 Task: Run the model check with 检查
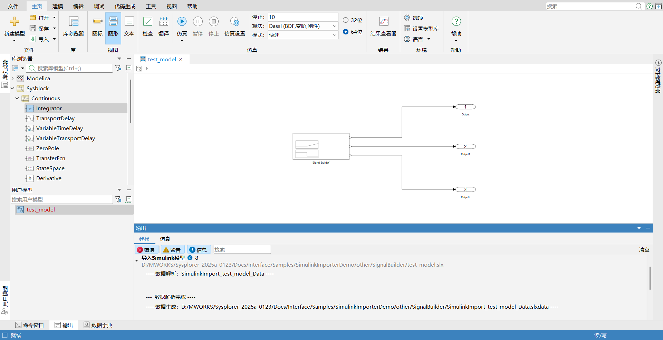[x=147, y=26]
